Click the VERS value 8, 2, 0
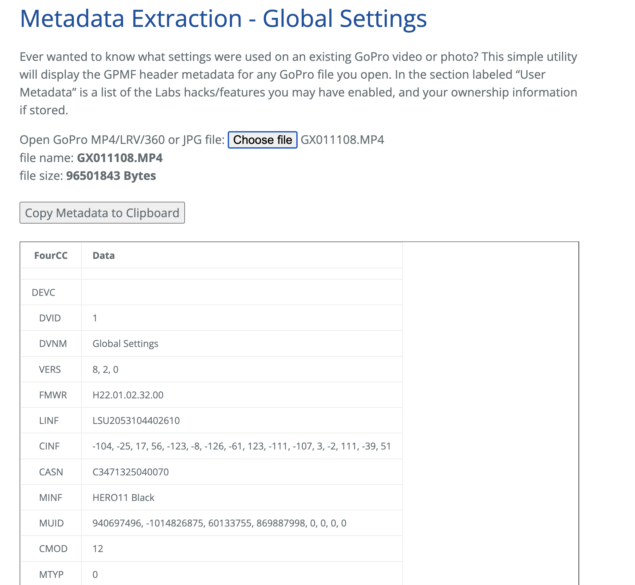The image size is (635, 585). click(105, 369)
